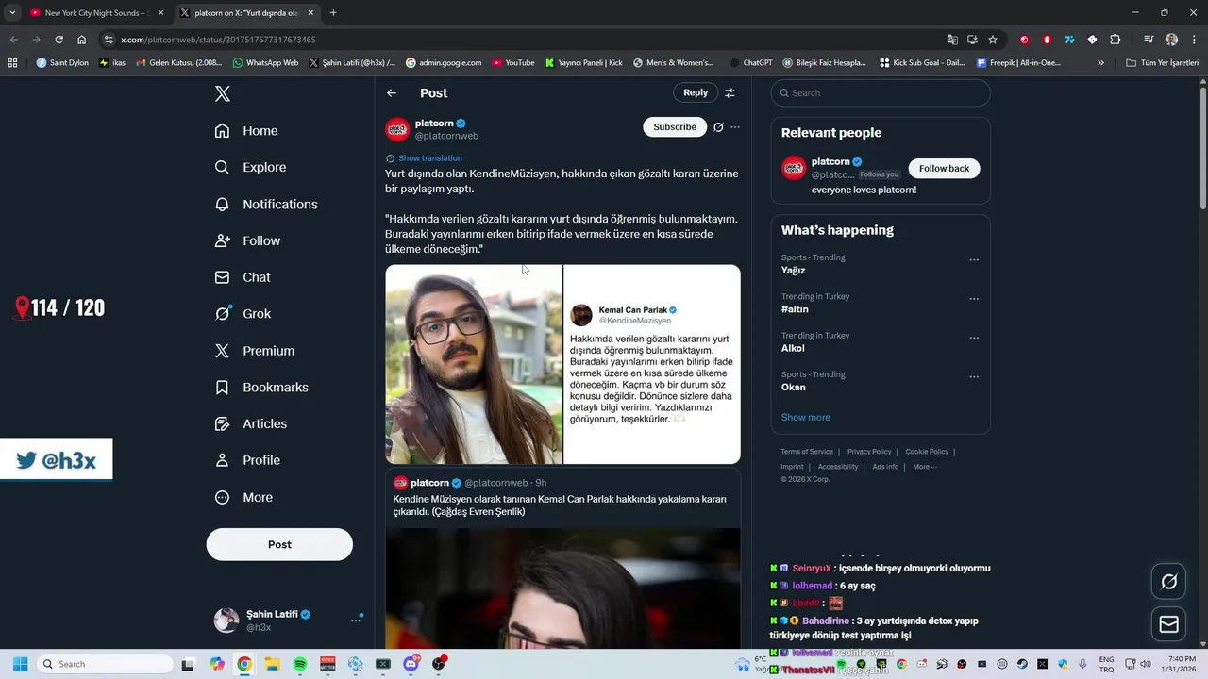
Task: Click the X search input field
Action: 881,92
